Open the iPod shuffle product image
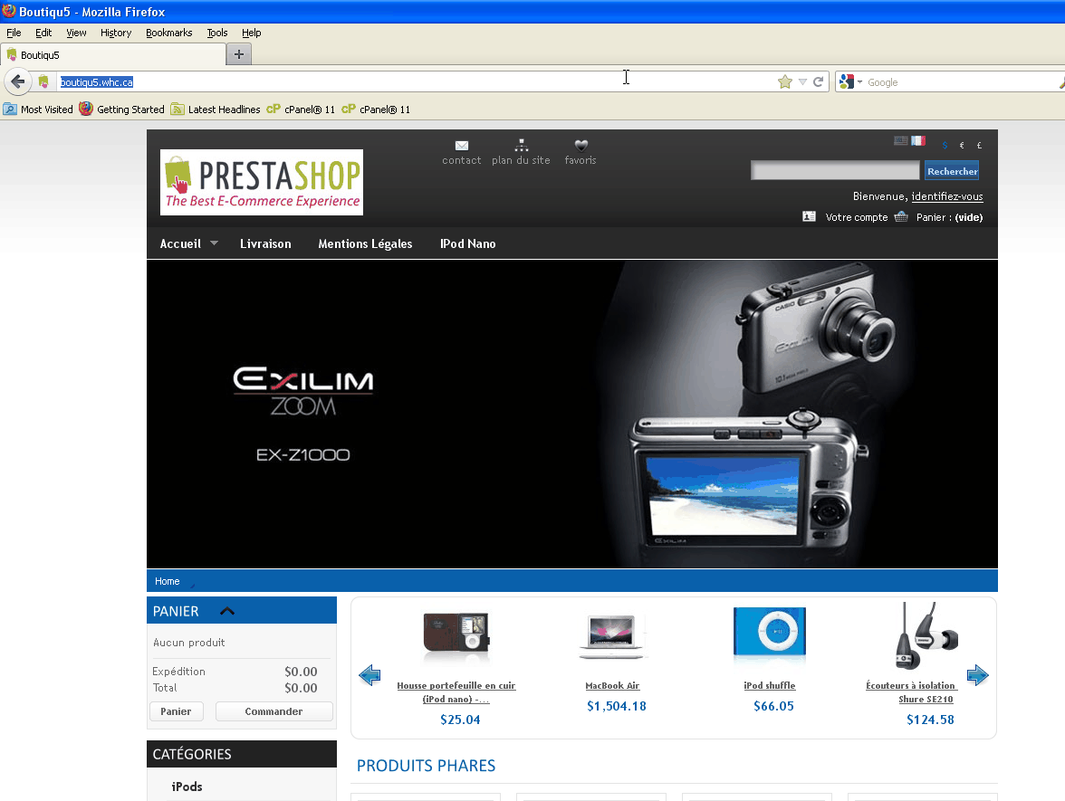The image size is (1065, 801). click(770, 635)
